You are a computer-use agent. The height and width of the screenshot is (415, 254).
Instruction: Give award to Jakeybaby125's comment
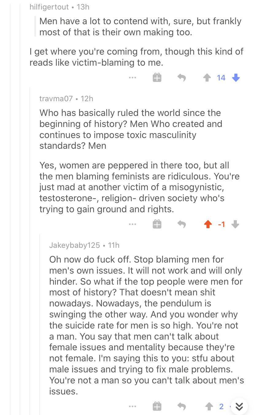[x=157, y=406]
